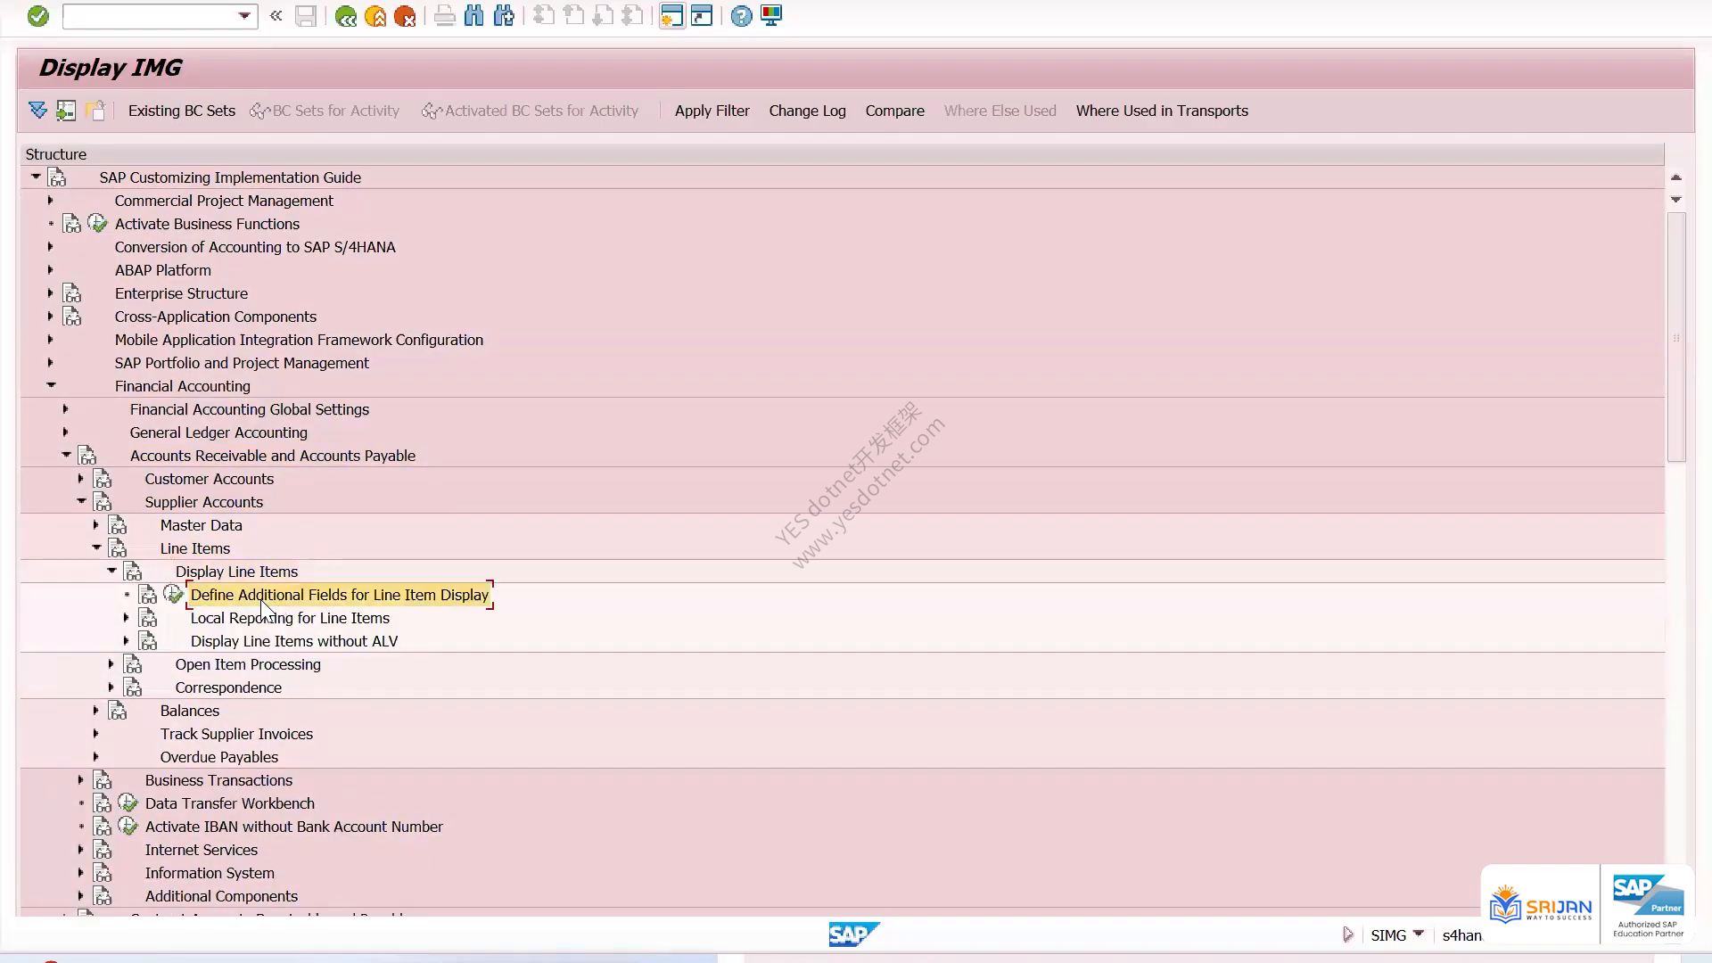The height and width of the screenshot is (963, 1712).
Task: Open Where Used in Transports
Action: 1162,111
